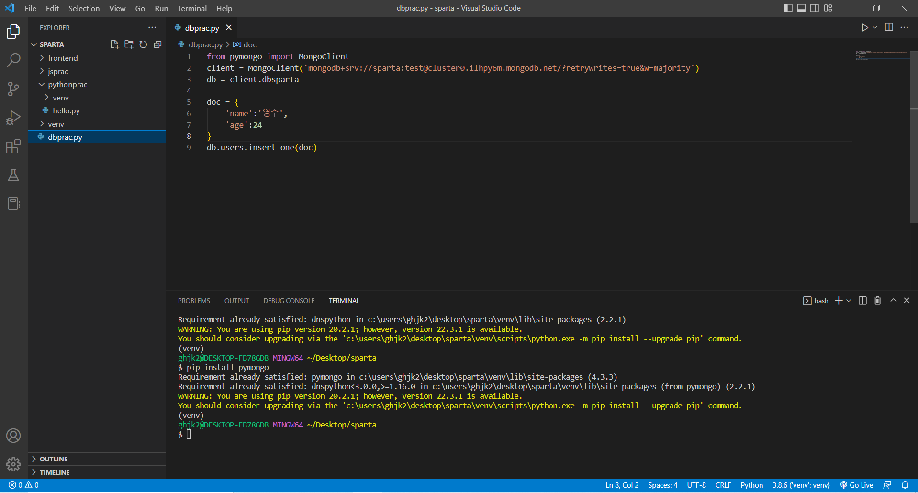Viewport: 918px width, 493px height.
Task: Open notifications bell in status bar
Action: [905, 485]
